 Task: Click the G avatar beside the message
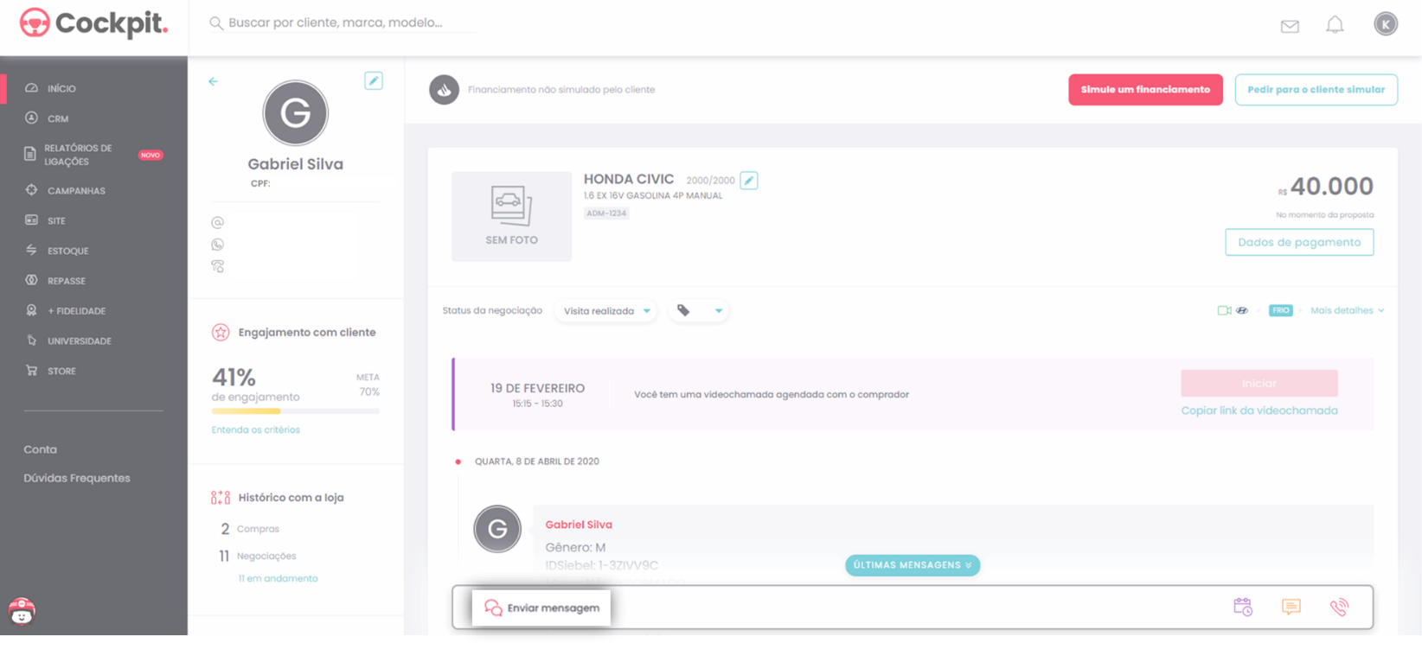pyautogui.click(x=497, y=529)
